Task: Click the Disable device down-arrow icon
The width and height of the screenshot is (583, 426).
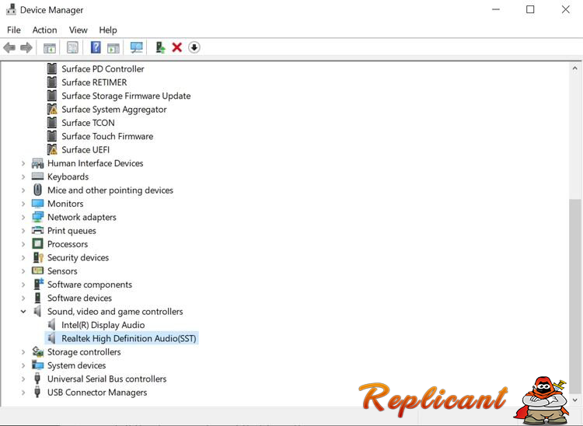Action: pyautogui.click(x=194, y=47)
